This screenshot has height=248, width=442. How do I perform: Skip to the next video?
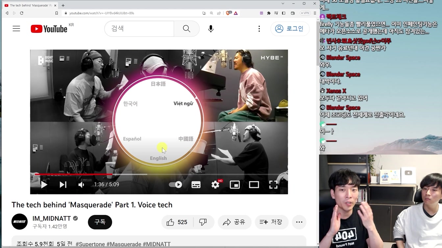[63, 185]
